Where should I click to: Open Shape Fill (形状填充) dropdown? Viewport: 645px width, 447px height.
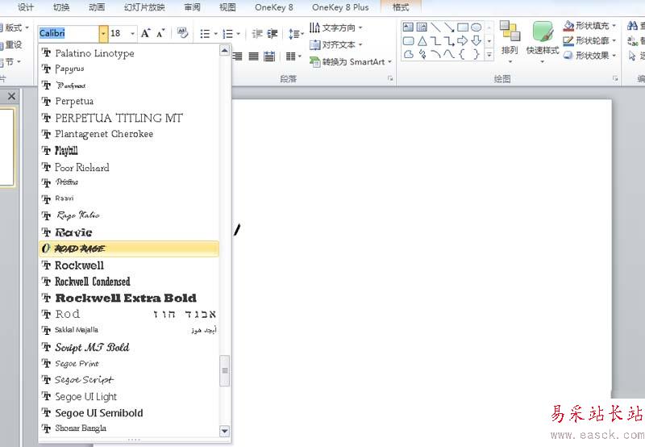pos(589,26)
